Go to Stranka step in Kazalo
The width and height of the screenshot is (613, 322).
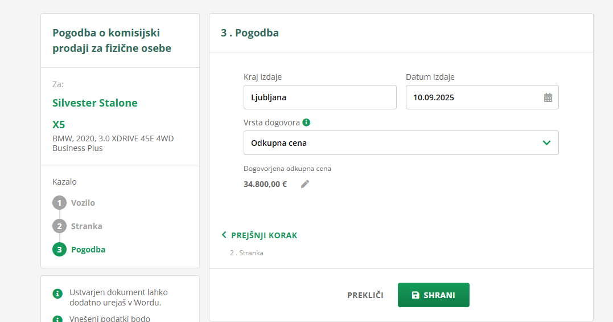(87, 226)
